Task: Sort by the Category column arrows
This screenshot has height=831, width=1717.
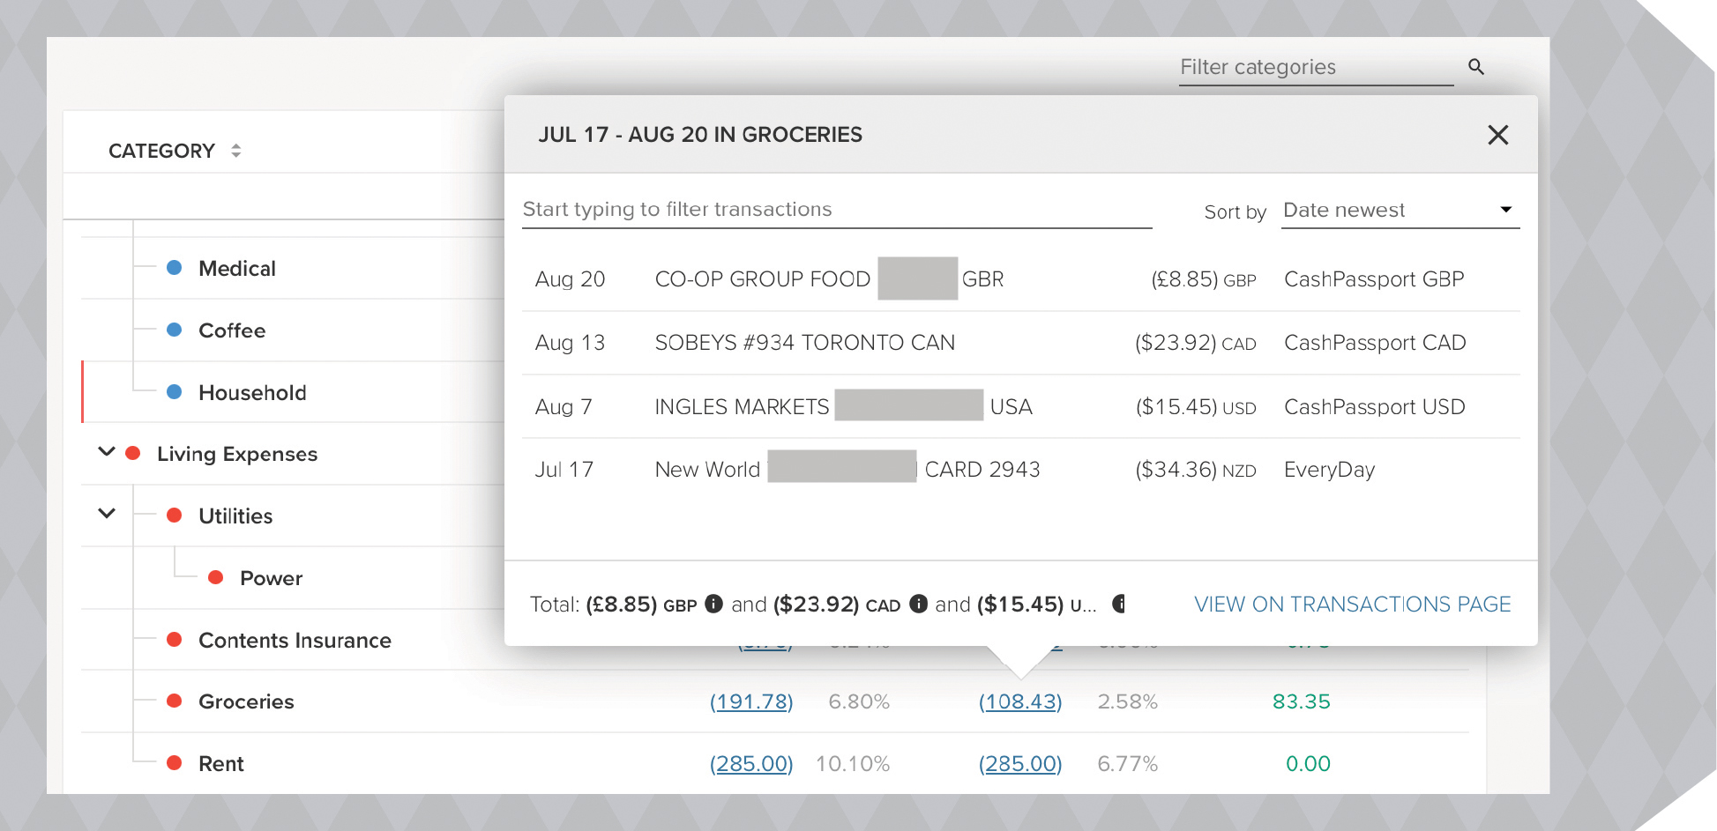Action: 235,151
